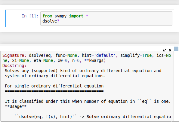Click the red Signature label
The width and height of the screenshot is (179, 122).
point(14,55)
